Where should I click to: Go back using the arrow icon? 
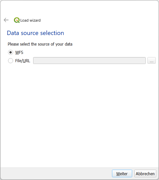(x=6, y=20)
